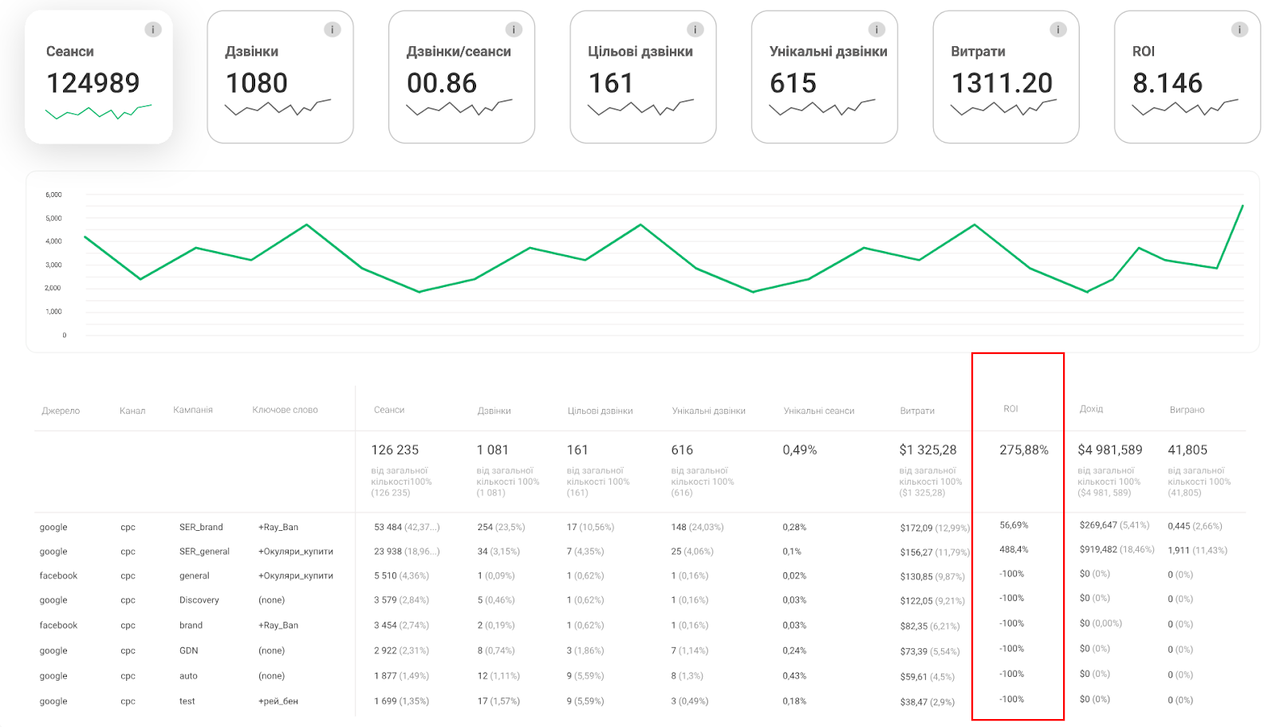Click campaign cell GDN

[x=188, y=650]
